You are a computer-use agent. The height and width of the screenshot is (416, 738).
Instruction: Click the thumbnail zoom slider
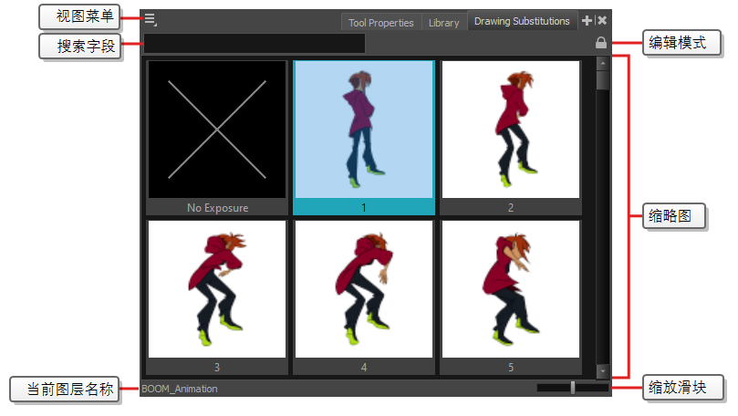(x=573, y=388)
